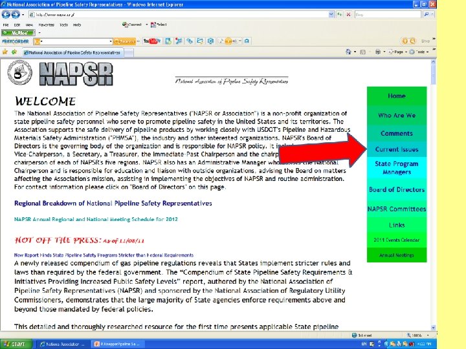Click the large NAPSR logo
The image size is (466, 349).
[76, 74]
